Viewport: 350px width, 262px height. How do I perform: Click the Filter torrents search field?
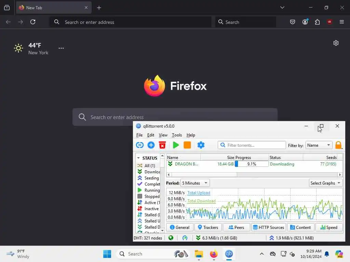pyautogui.click(x=252, y=145)
